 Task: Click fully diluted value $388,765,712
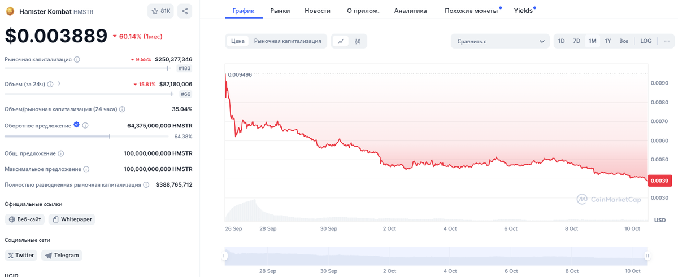tap(174, 184)
